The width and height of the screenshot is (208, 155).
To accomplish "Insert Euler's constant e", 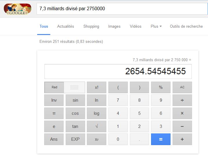I will point(54,126).
